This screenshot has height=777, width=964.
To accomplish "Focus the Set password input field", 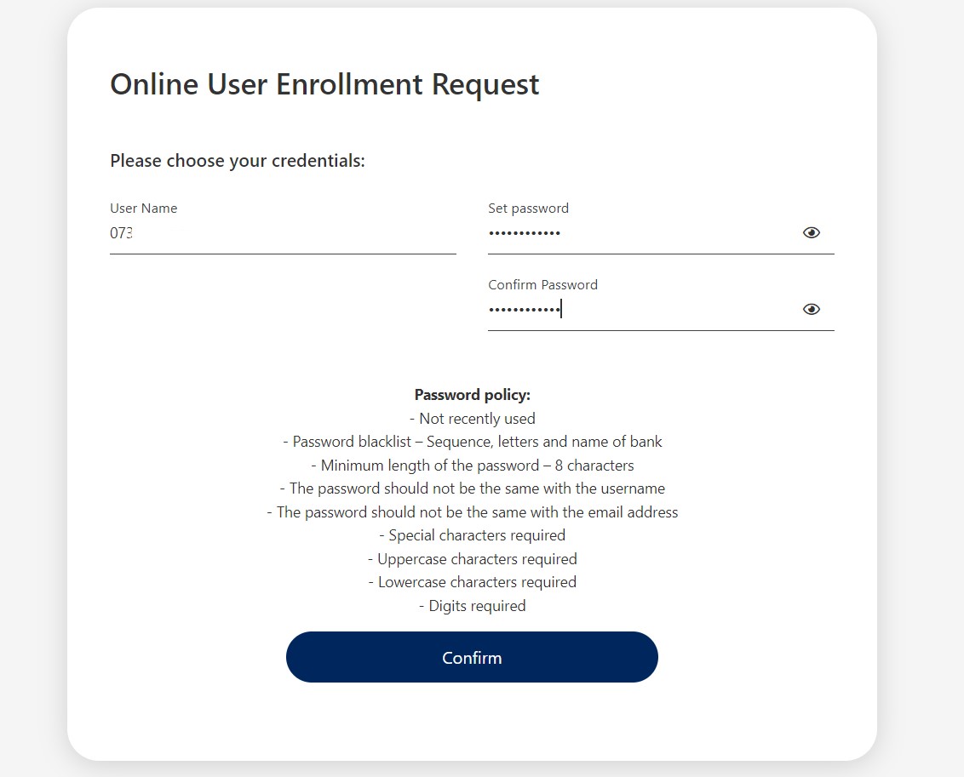I will pos(639,233).
